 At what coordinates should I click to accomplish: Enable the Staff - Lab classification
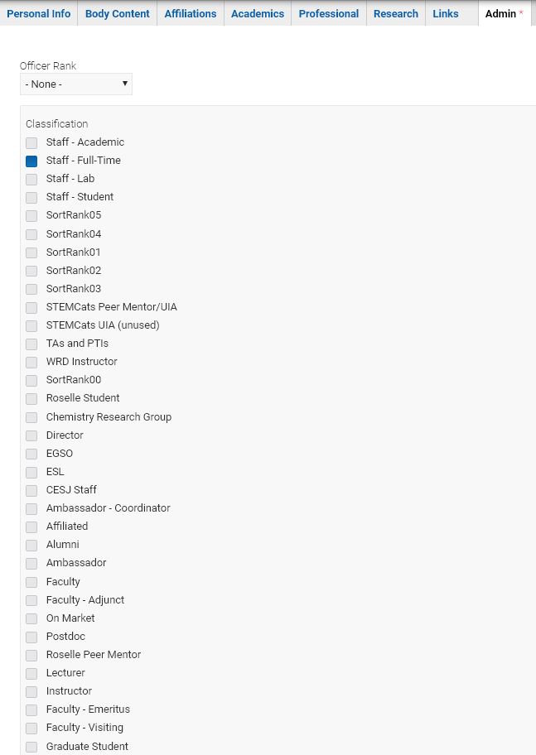31,179
